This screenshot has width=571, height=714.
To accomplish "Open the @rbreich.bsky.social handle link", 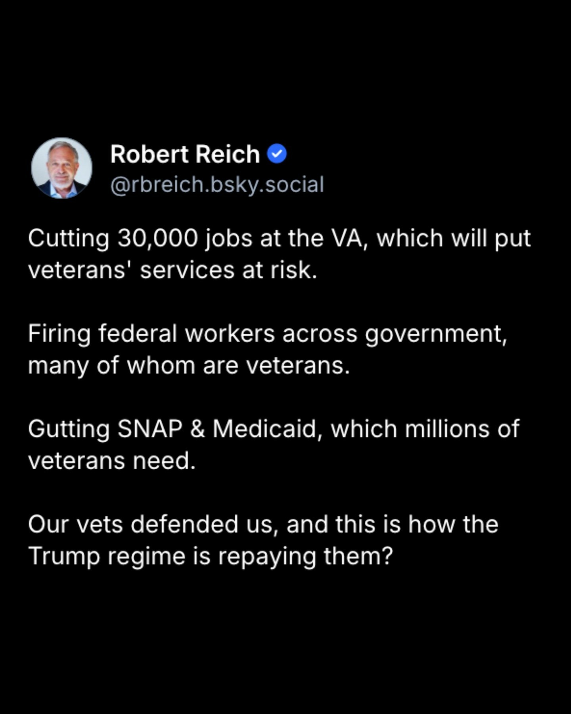I will [217, 184].
